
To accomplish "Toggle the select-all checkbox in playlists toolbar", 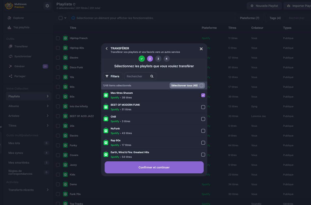I will pyautogui.click(x=61, y=18).
